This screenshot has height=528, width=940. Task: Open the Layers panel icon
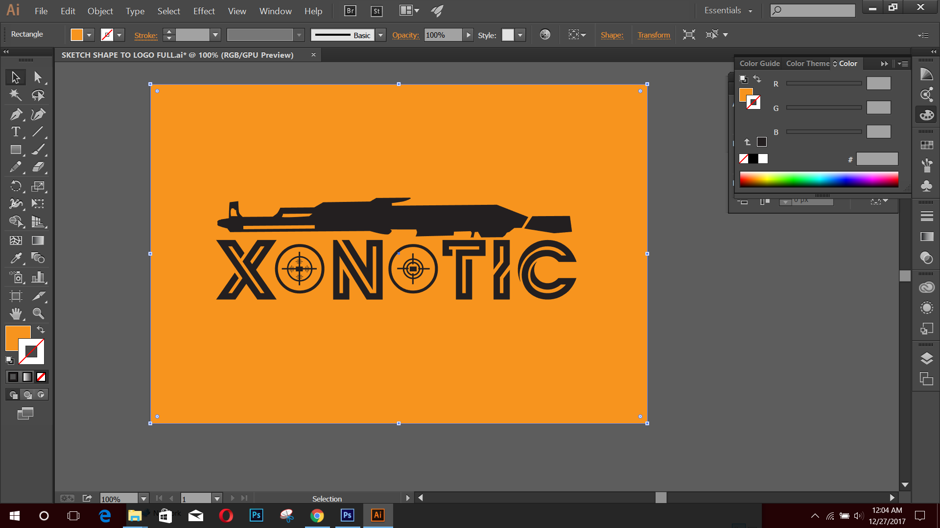click(x=926, y=358)
